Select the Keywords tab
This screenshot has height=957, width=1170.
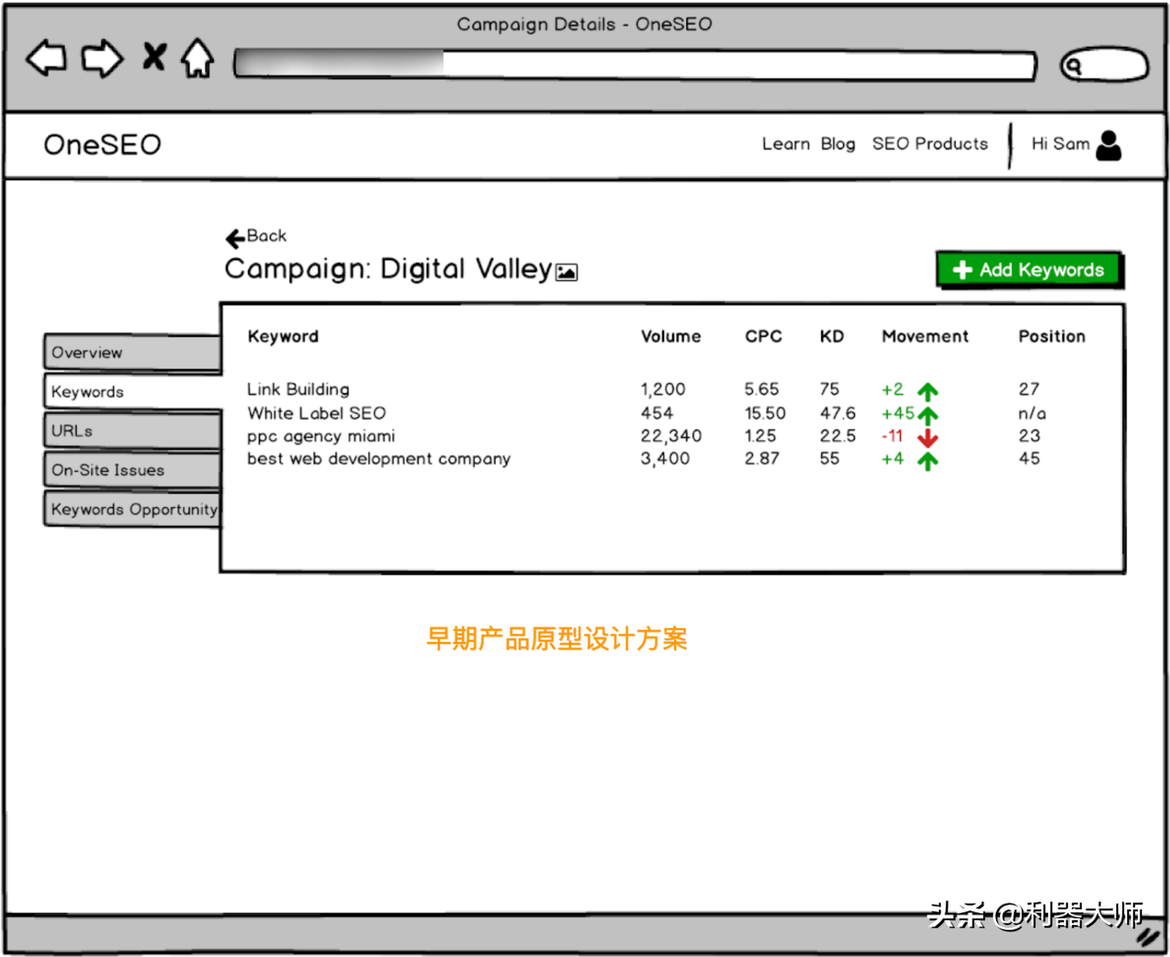click(133, 392)
